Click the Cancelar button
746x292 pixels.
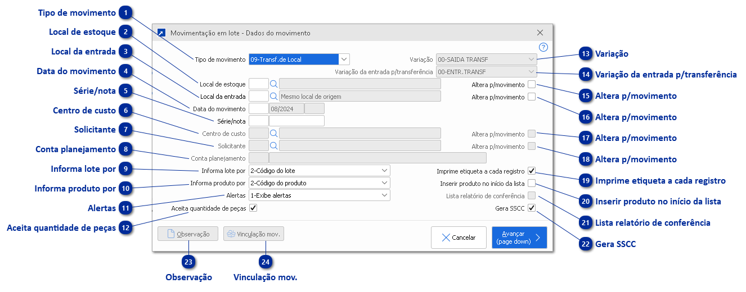point(458,238)
